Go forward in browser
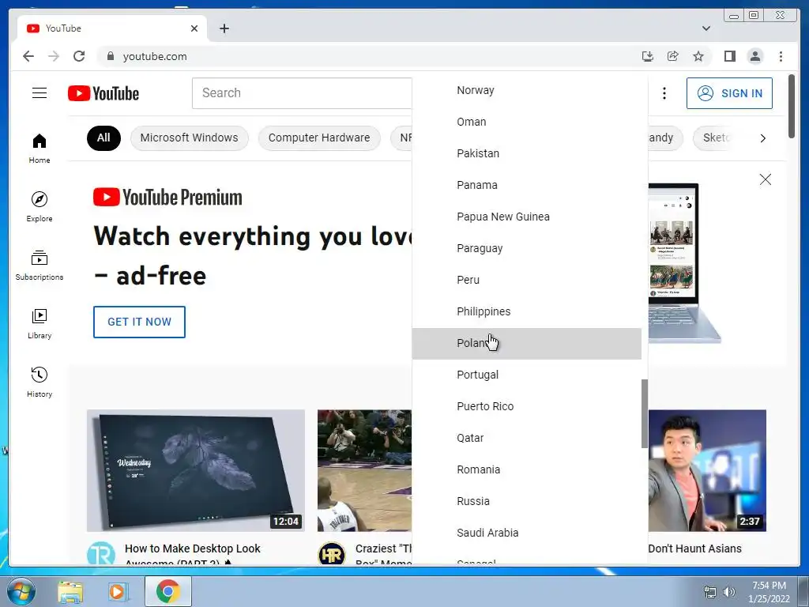This screenshot has height=607, width=809. pyautogui.click(x=54, y=56)
